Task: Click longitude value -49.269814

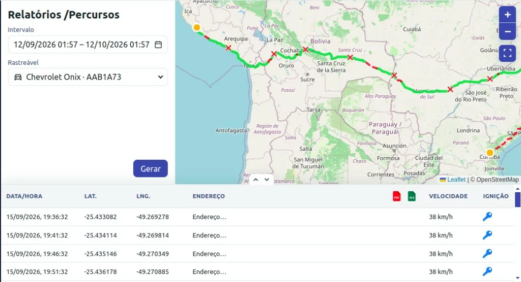Action: click(x=153, y=235)
